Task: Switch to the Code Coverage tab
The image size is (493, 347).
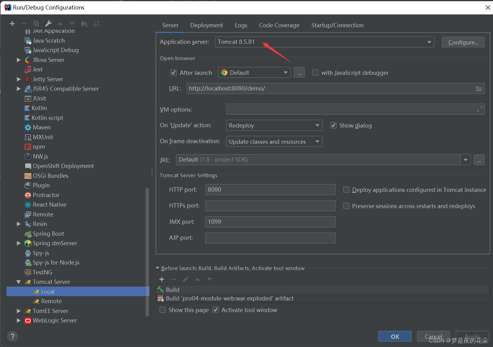Action: tap(279, 25)
